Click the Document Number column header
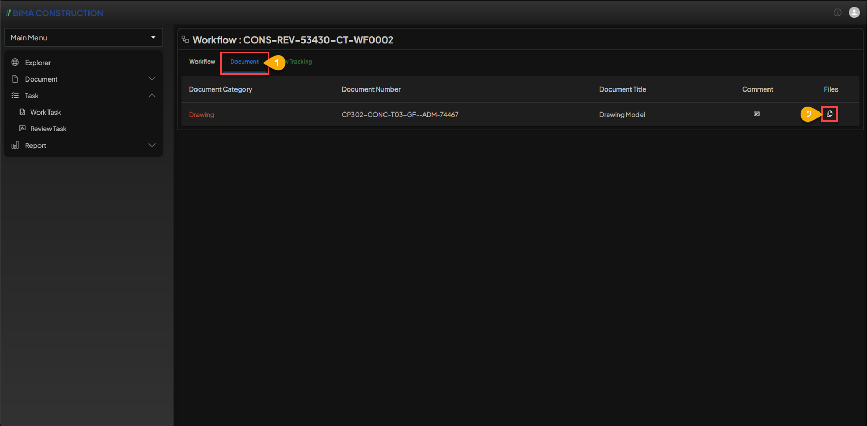The height and width of the screenshot is (426, 867). pyautogui.click(x=371, y=89)
